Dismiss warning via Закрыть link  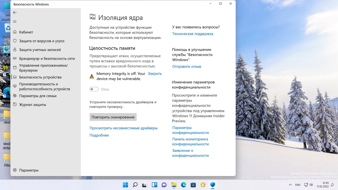155,74
